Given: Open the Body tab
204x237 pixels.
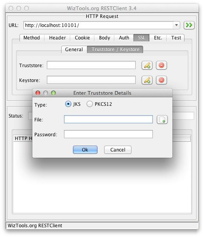Looking at the screenshot, I should (105, 37).
